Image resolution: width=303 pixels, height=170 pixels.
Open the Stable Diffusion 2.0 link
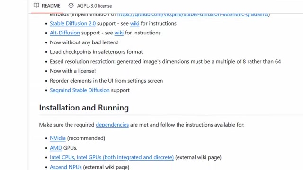(x=72, y=23)
